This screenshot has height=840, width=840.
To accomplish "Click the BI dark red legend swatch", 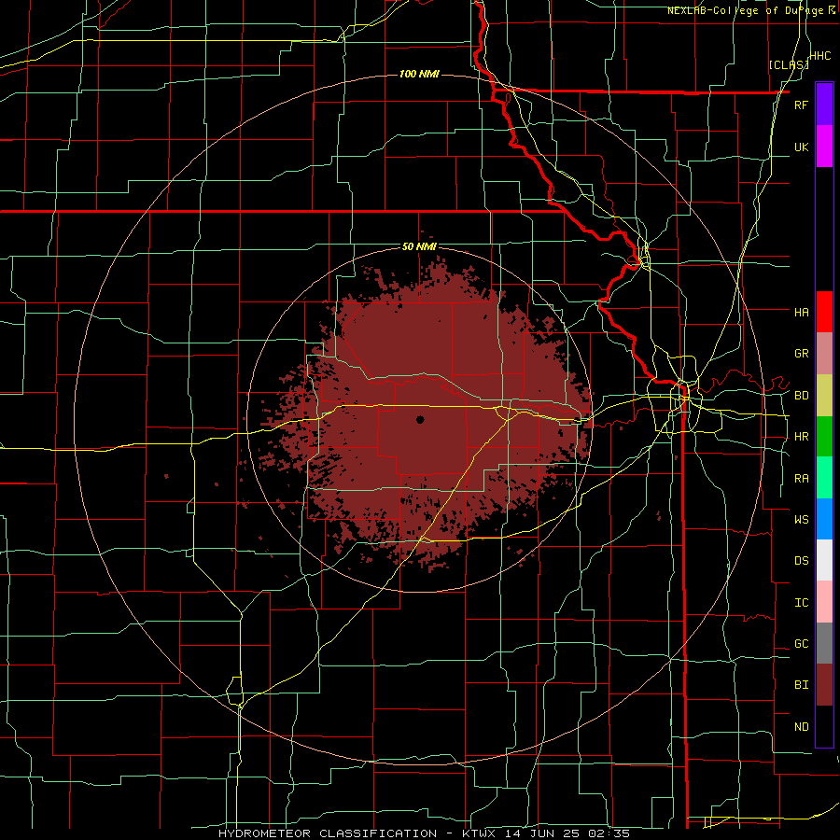I will pyautogui.click(x=824, y=685).
